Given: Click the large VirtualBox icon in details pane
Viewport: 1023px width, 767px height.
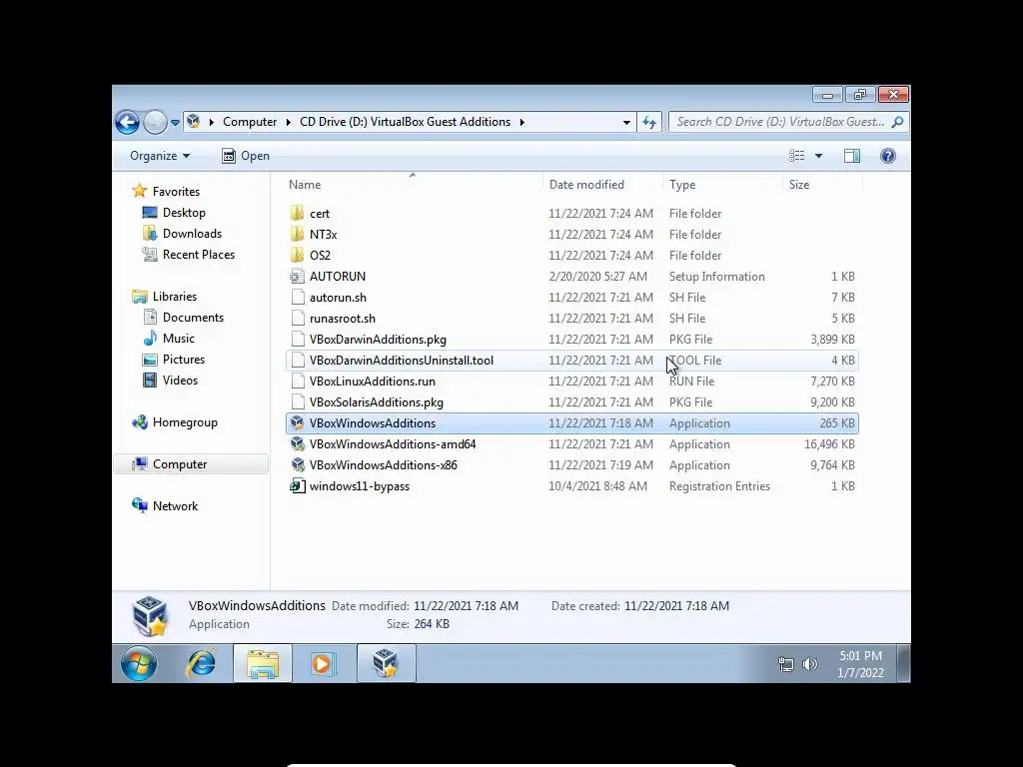Looking at the screenshot, I should pos(150,615).
